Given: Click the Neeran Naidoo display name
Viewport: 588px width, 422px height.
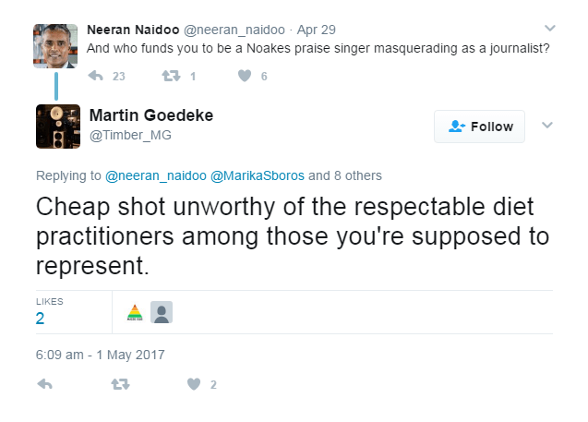Looking at the screenshot, I should click(136, 28).
